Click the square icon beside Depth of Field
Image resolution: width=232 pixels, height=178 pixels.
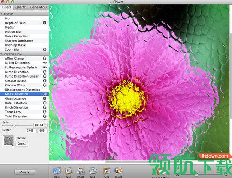coord(45,23)
